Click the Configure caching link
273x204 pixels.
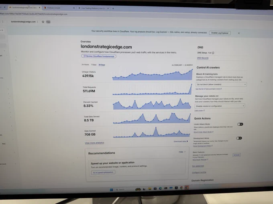[x=199, y=172]
